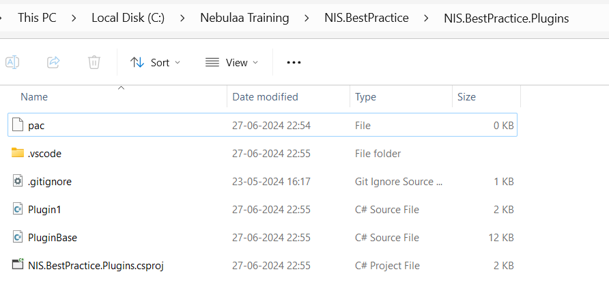
Task: Expand the chevron after This PC
Action: pos(74,18)
